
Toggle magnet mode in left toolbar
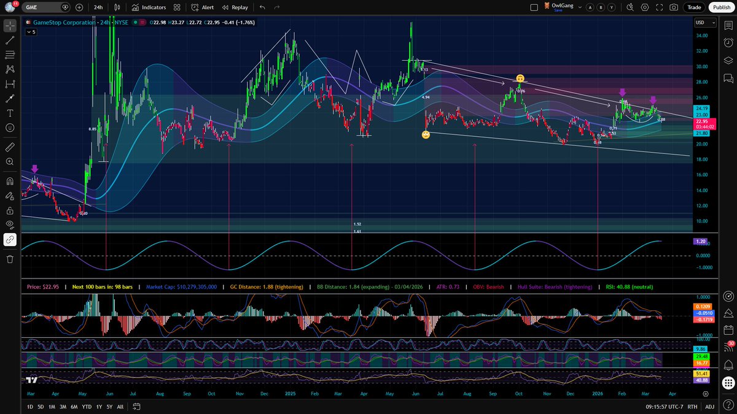click(x=10, y=182)
